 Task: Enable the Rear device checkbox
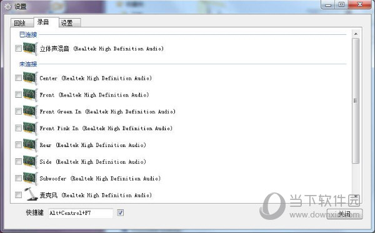tap(18, 145)
